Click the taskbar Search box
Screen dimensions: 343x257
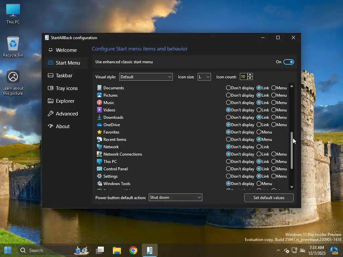(54, 250)
